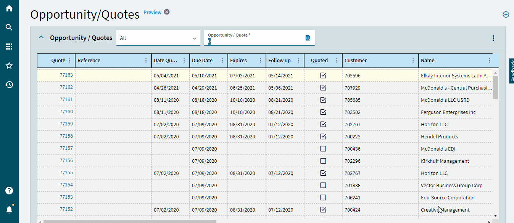Image resolution: width=514 pixels, height=223 pixels.
Task: Click the grid horizontal scrollbar thumb
Action: pyautogui.click(x=130, y=221)
